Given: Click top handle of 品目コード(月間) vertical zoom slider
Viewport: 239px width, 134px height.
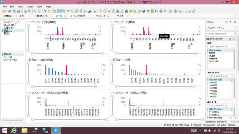Looking at the screenshot, I should point(113,63).
